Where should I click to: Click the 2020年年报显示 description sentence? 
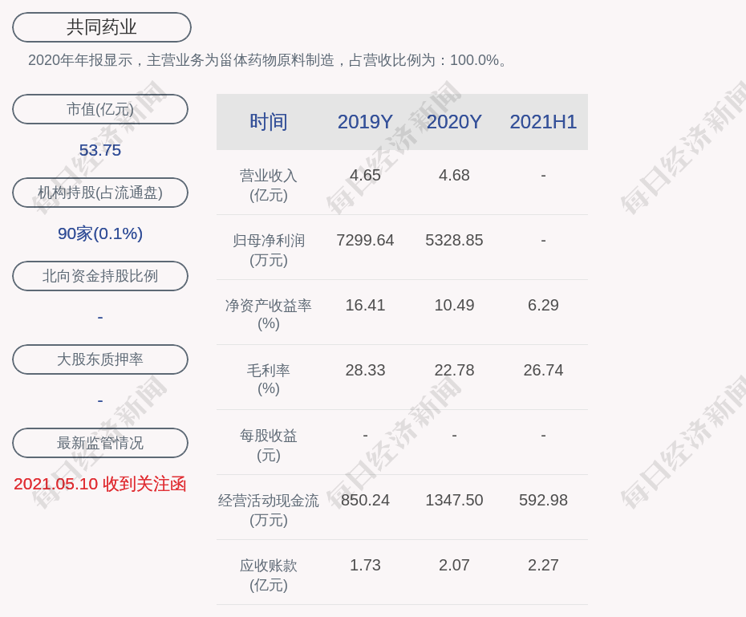coord(270,60)
